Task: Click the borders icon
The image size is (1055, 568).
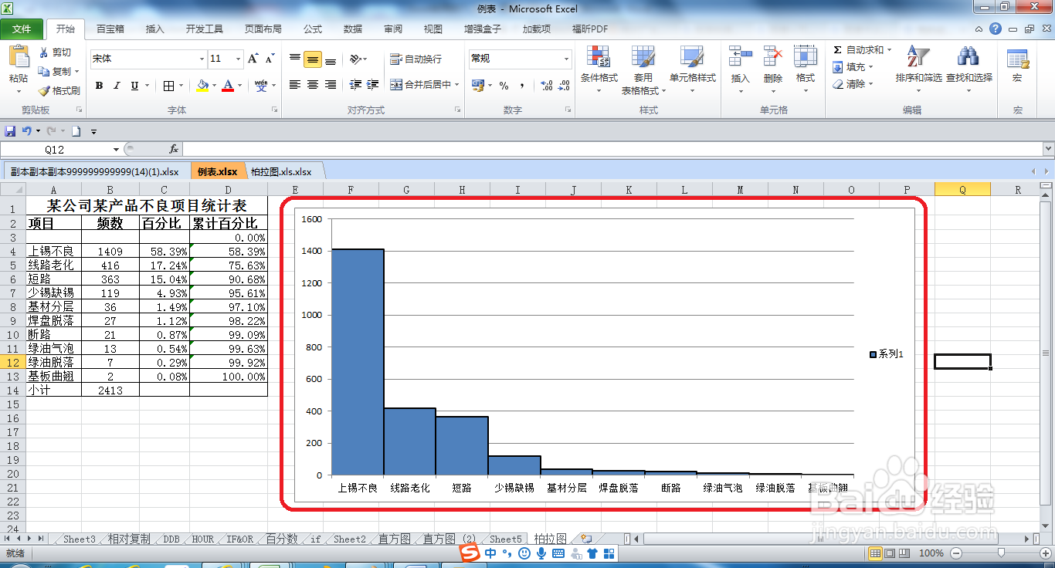Action: pos(170,86)
